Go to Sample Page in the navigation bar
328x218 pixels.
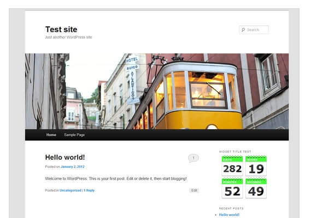[x=74, y=135]
